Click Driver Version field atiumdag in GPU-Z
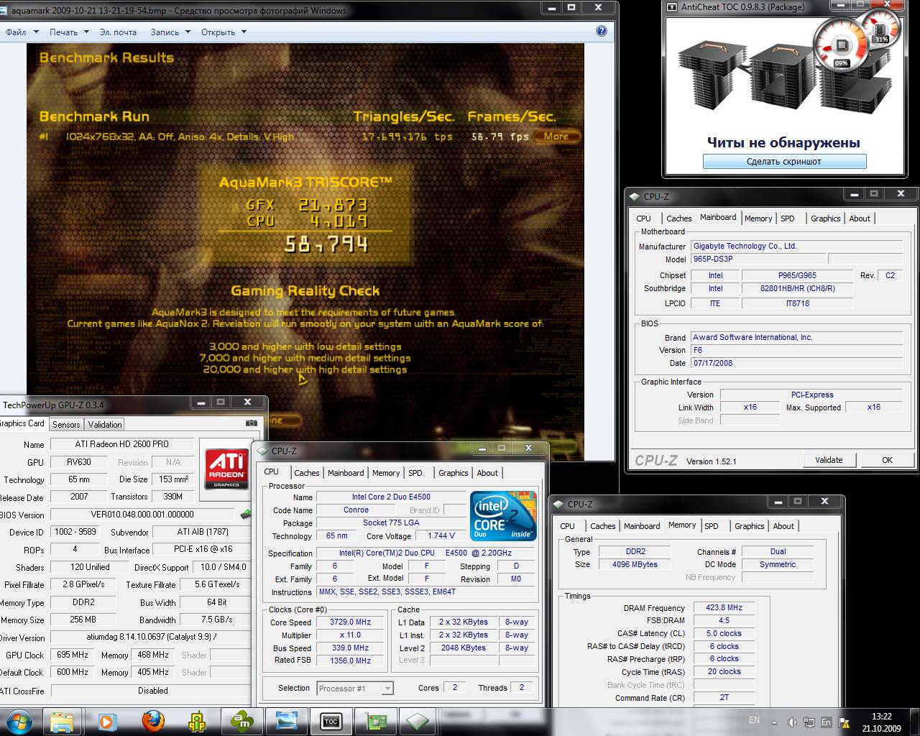Image resolution: width=920 pixels, height=736 pixels. [x=152, y=638]
